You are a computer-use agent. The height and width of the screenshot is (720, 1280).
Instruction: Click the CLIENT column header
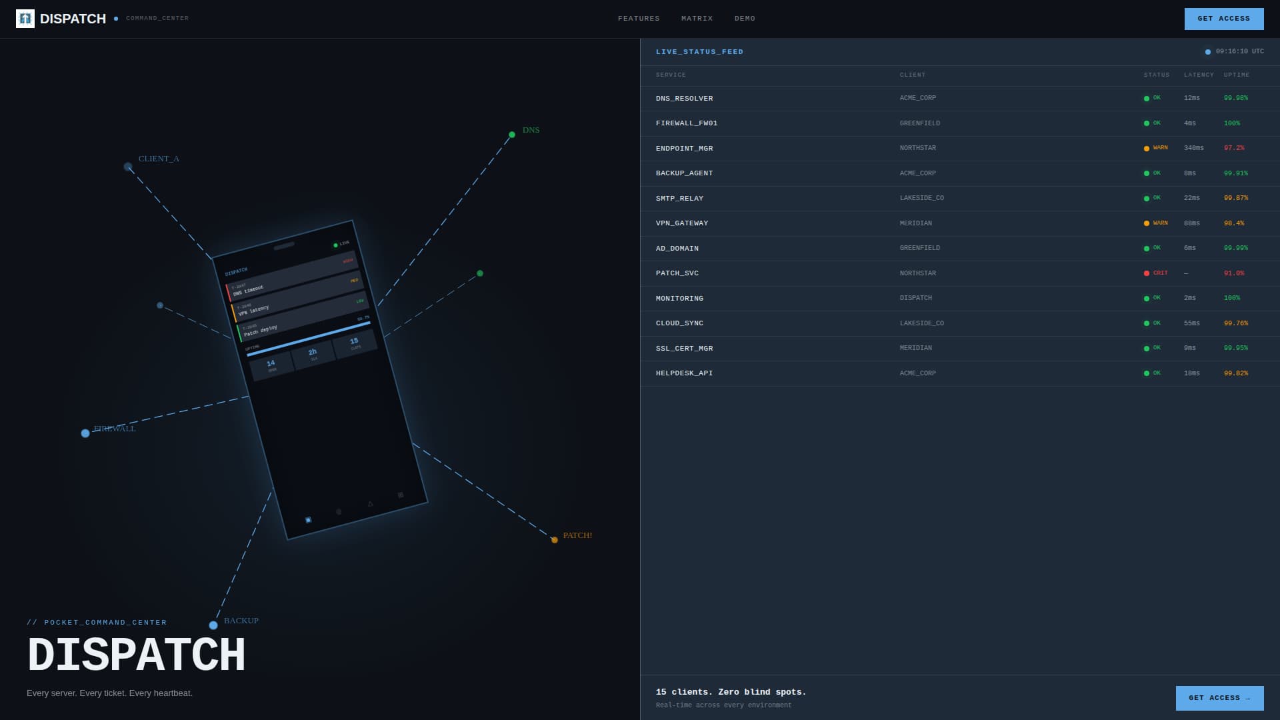[913, 75]
